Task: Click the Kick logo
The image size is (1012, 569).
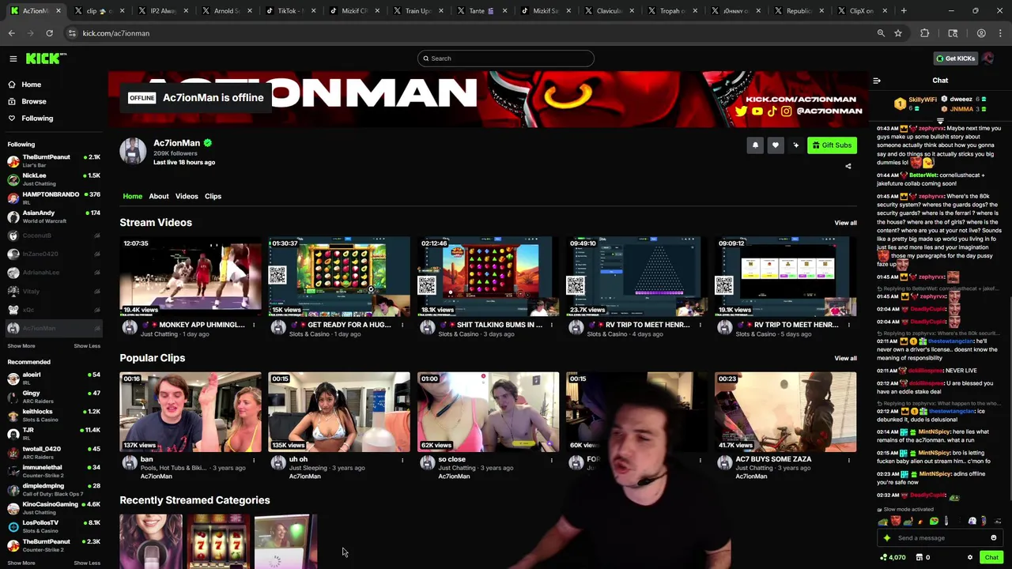Action: 46,58
